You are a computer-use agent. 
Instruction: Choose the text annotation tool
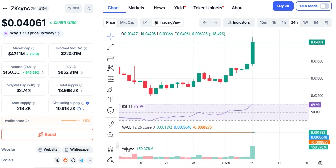click(111, 99)
